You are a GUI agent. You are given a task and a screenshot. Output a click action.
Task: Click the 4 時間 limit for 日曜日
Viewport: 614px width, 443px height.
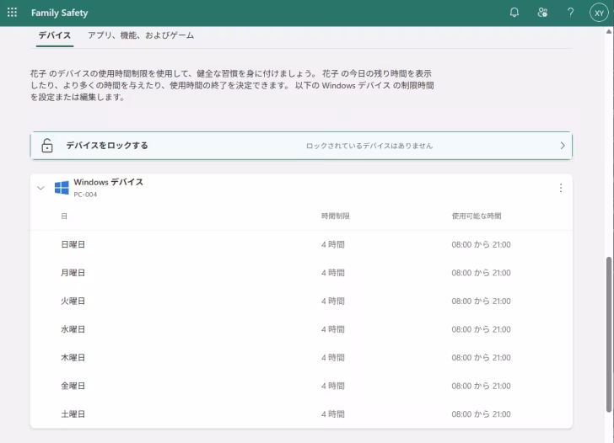333,244
